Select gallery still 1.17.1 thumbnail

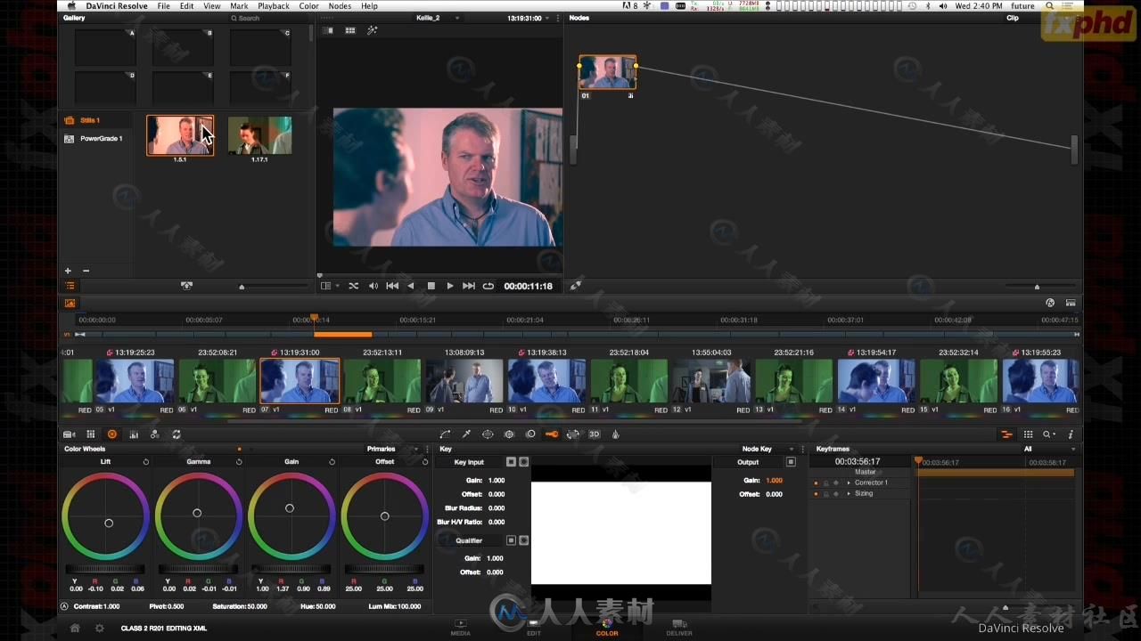click(x=259, y=135)
